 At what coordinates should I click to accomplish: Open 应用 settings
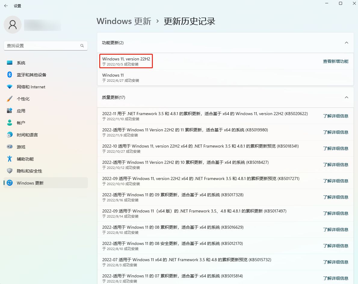click(46, 111)
